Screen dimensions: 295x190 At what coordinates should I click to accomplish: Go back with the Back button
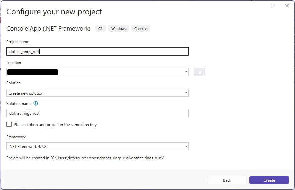point(227,180)
